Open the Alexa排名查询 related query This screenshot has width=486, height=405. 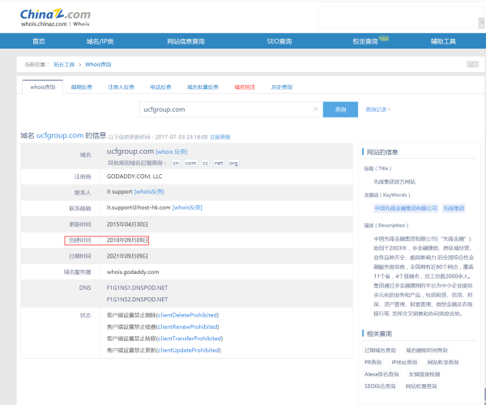point(382,374)
